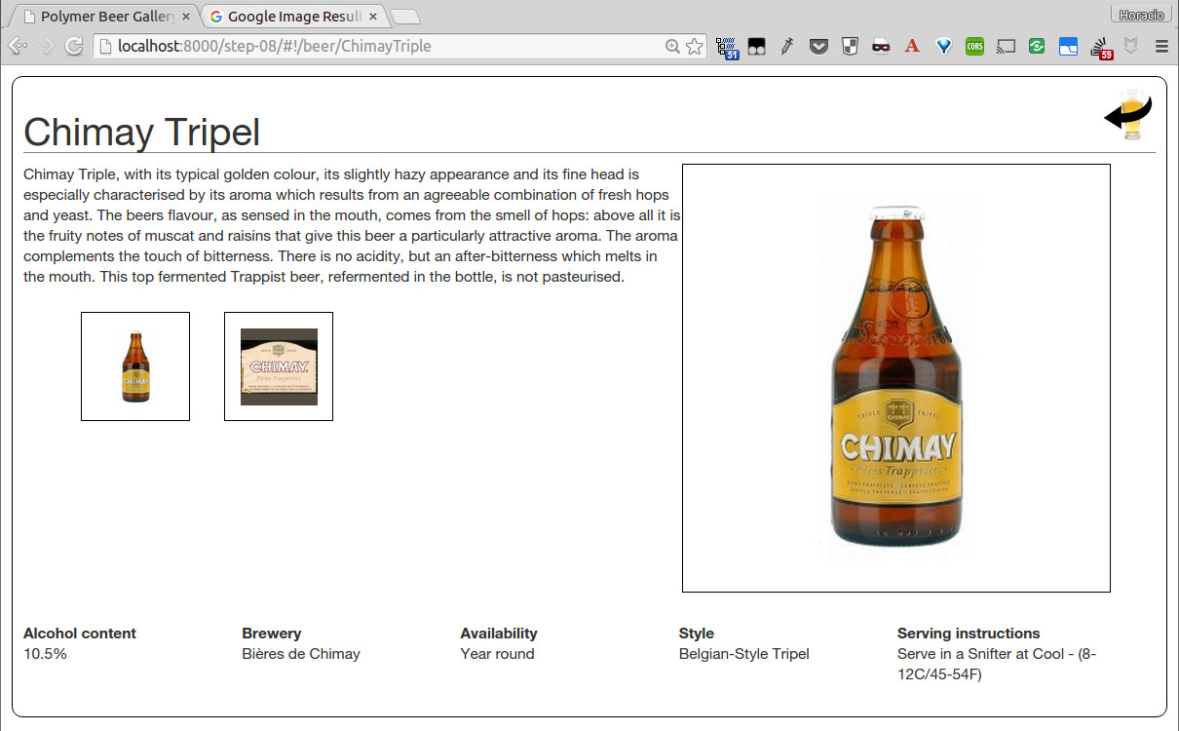This screenshot has width=1179, height=731.
Task: Select the Chimay bottle thumbnail
Action: pos(135,366)
